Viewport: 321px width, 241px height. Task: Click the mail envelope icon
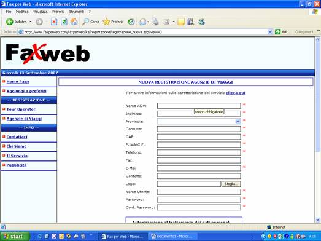pos(142,22)
